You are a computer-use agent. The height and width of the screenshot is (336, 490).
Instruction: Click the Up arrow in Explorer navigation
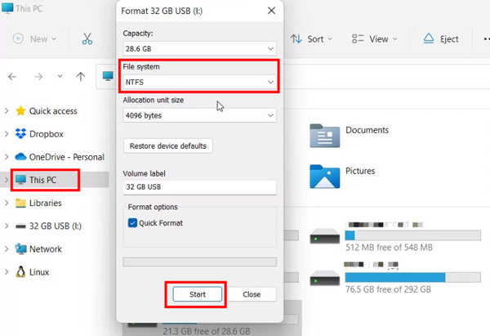point(81,76)
